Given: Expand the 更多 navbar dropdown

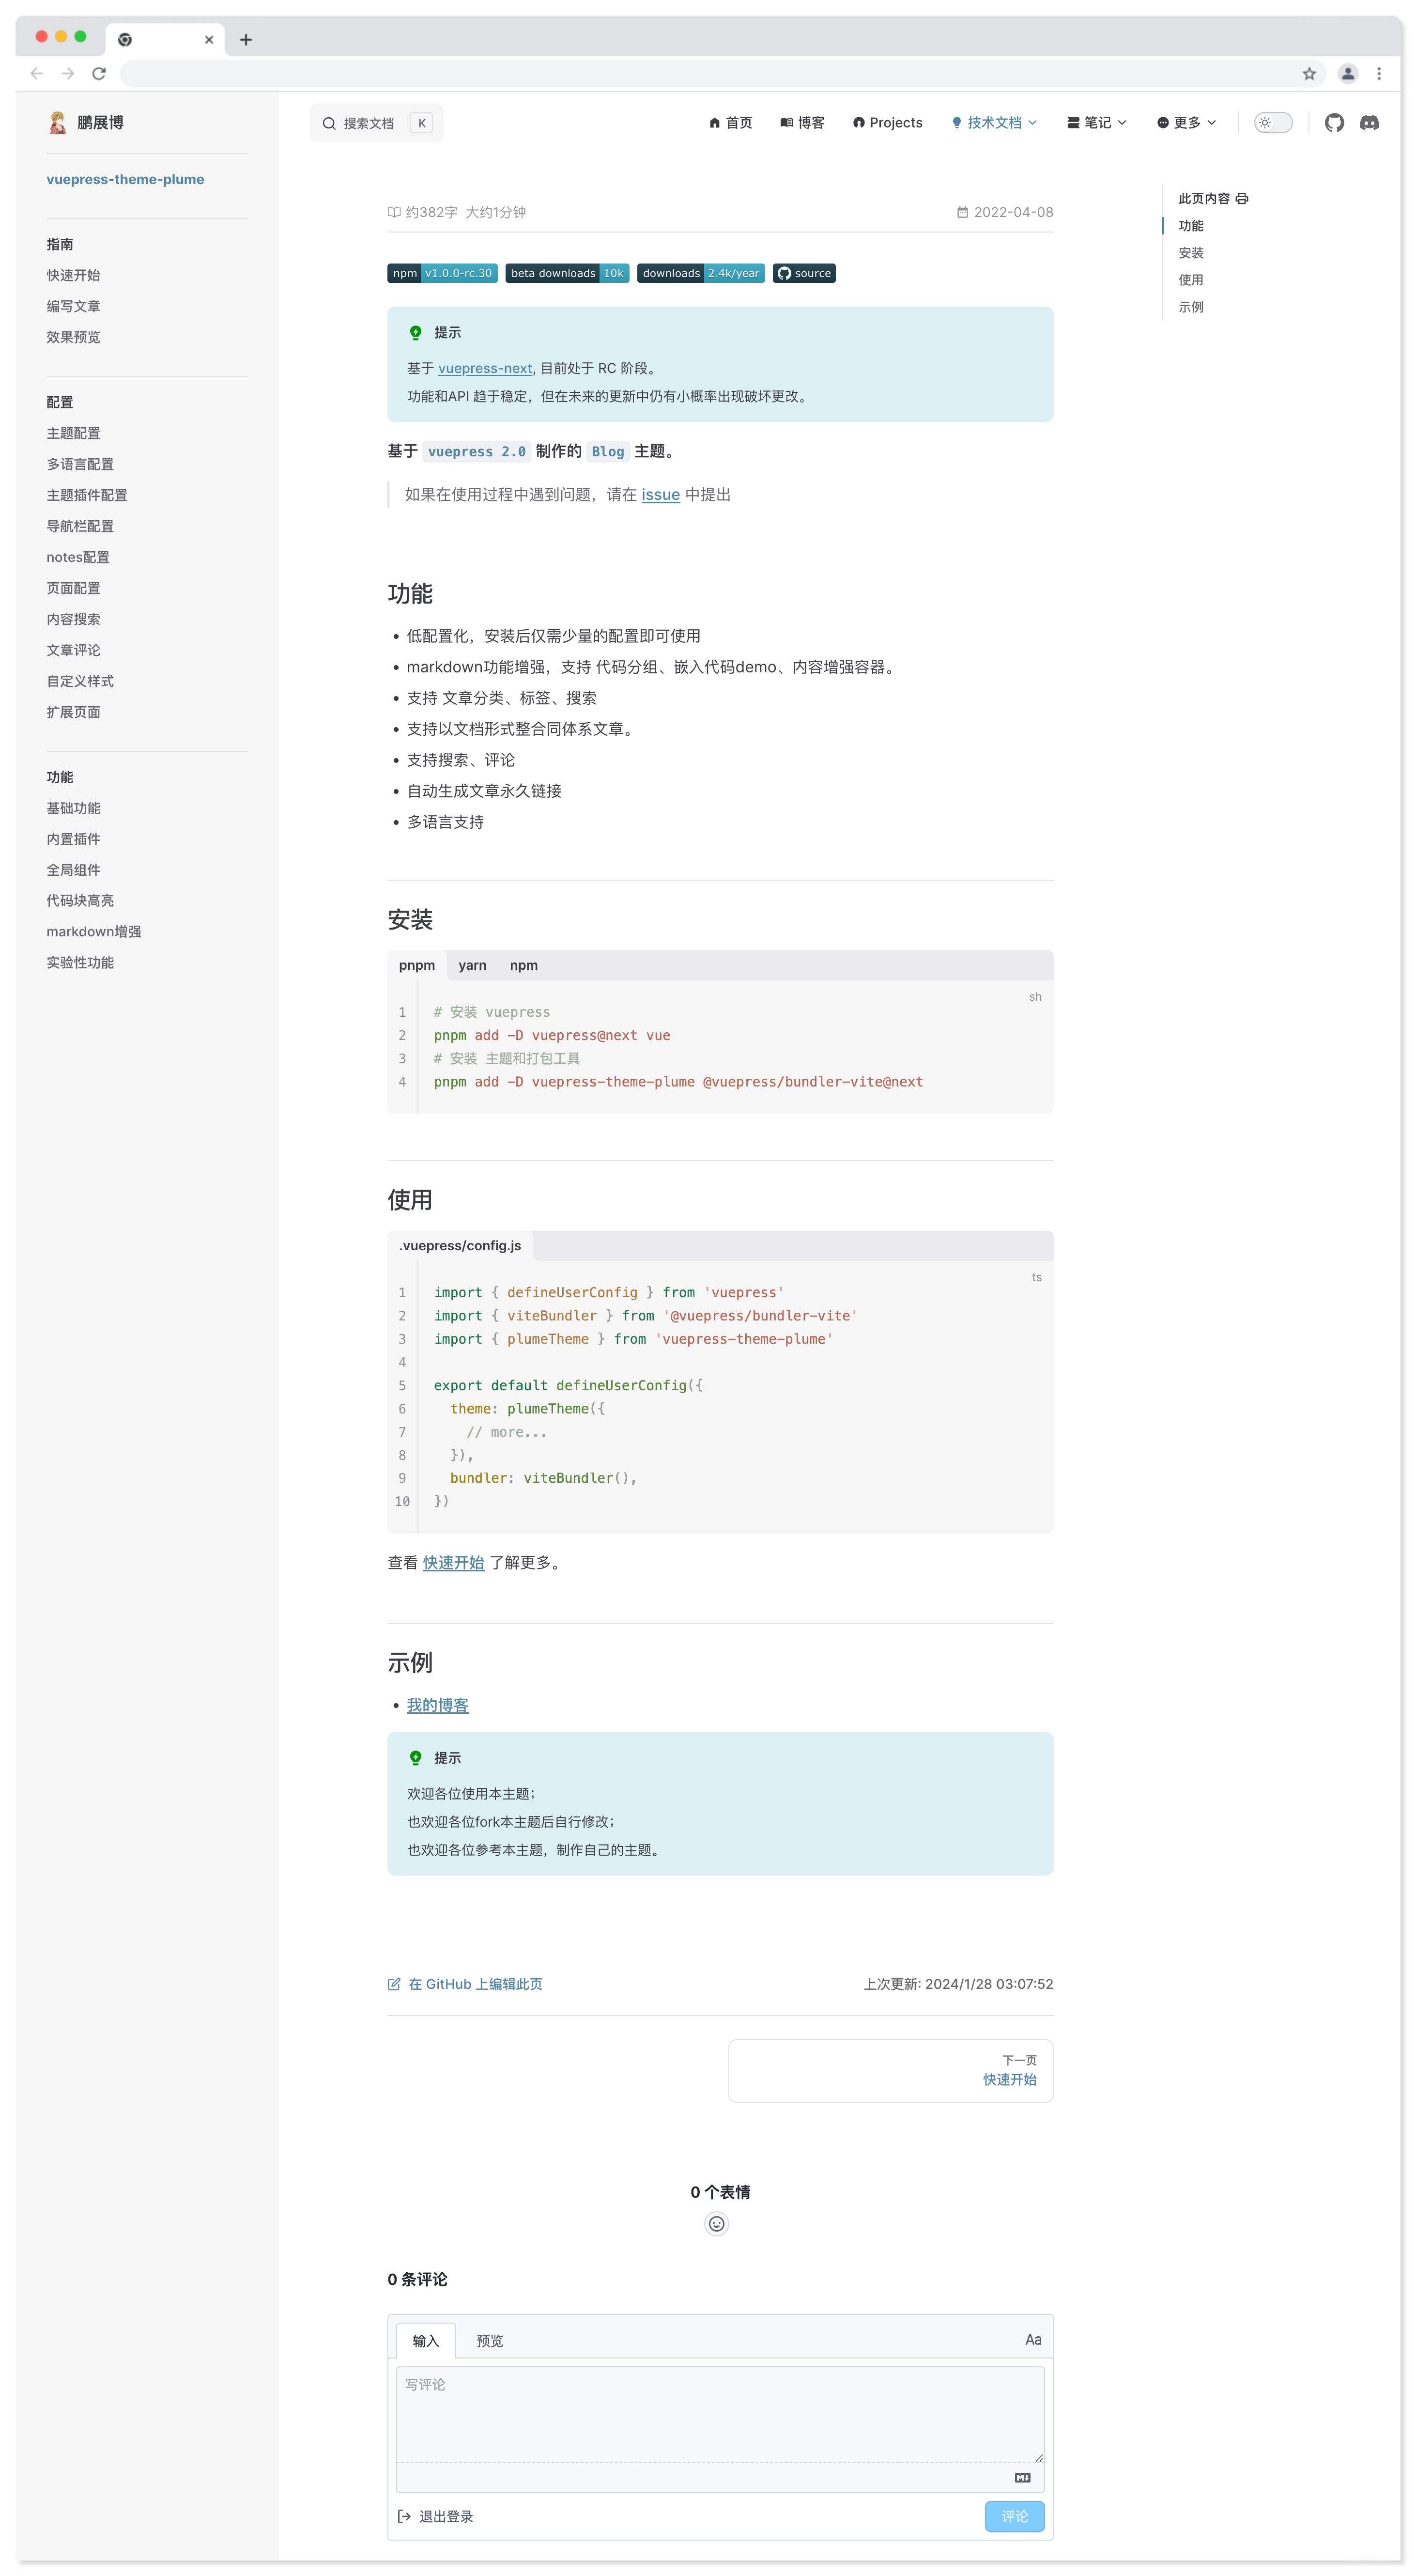Looking at the screenshot, I should 1187,123.
